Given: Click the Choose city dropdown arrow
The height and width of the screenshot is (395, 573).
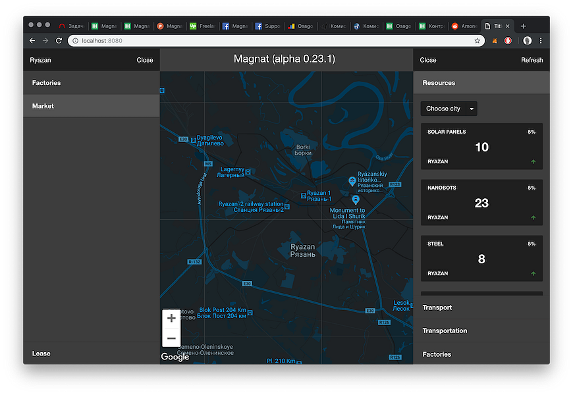Looking at the screenshot, I should click(x=472, y=109).
